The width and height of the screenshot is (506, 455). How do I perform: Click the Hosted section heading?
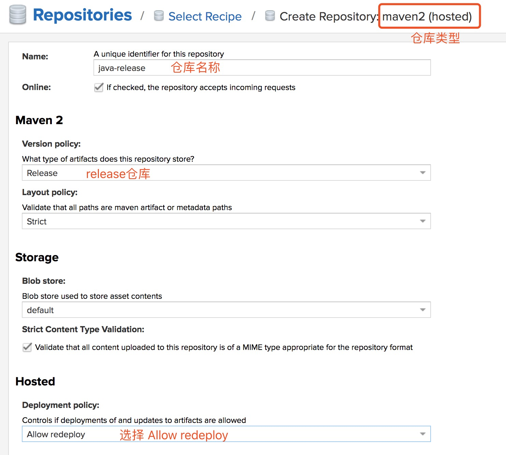(x=35, y=381)
